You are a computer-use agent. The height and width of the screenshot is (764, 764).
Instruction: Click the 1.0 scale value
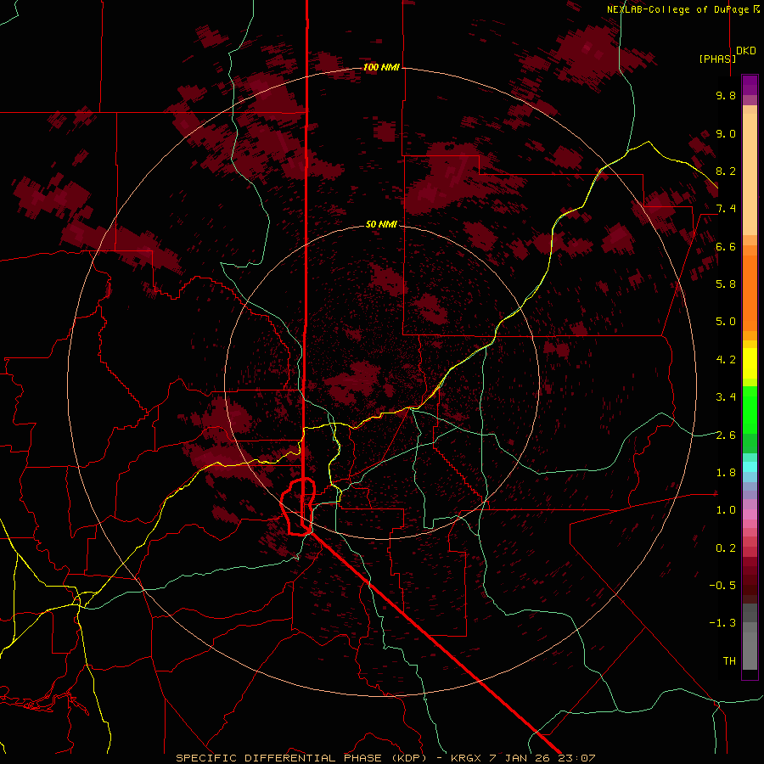(x=726, y=509)
